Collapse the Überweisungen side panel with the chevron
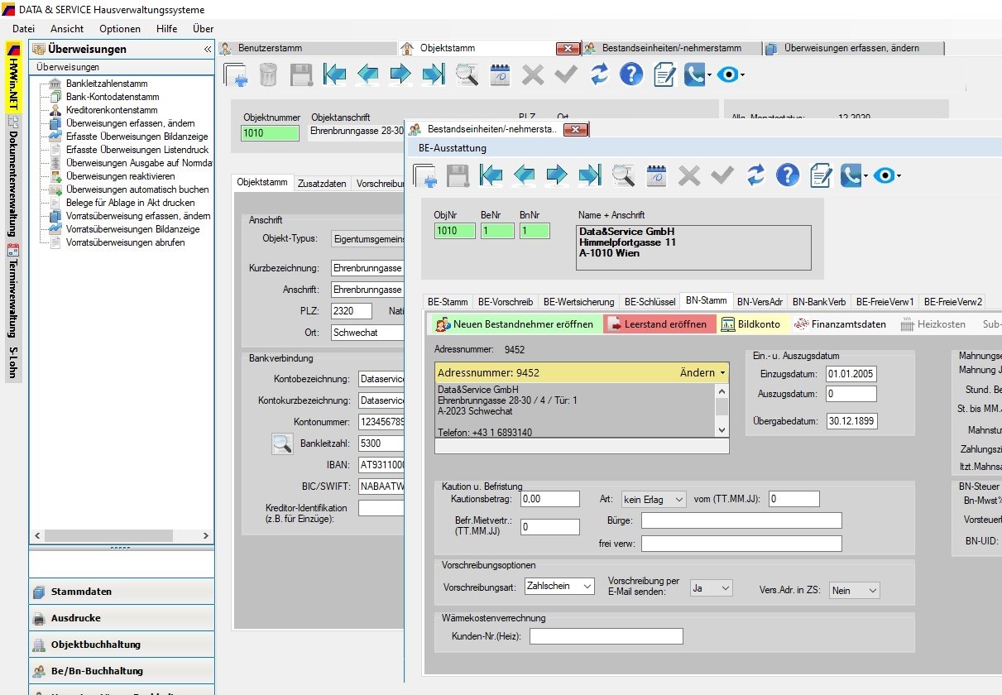This screenshot has height=695, width=1002. [207, 50]
